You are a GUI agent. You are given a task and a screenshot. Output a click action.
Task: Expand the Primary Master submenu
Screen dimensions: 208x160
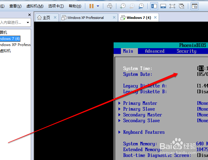click(x=140, y=103)
